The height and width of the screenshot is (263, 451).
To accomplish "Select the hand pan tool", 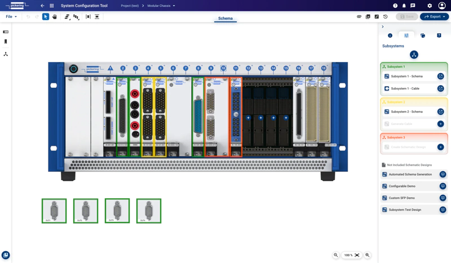I will [54, 17].
